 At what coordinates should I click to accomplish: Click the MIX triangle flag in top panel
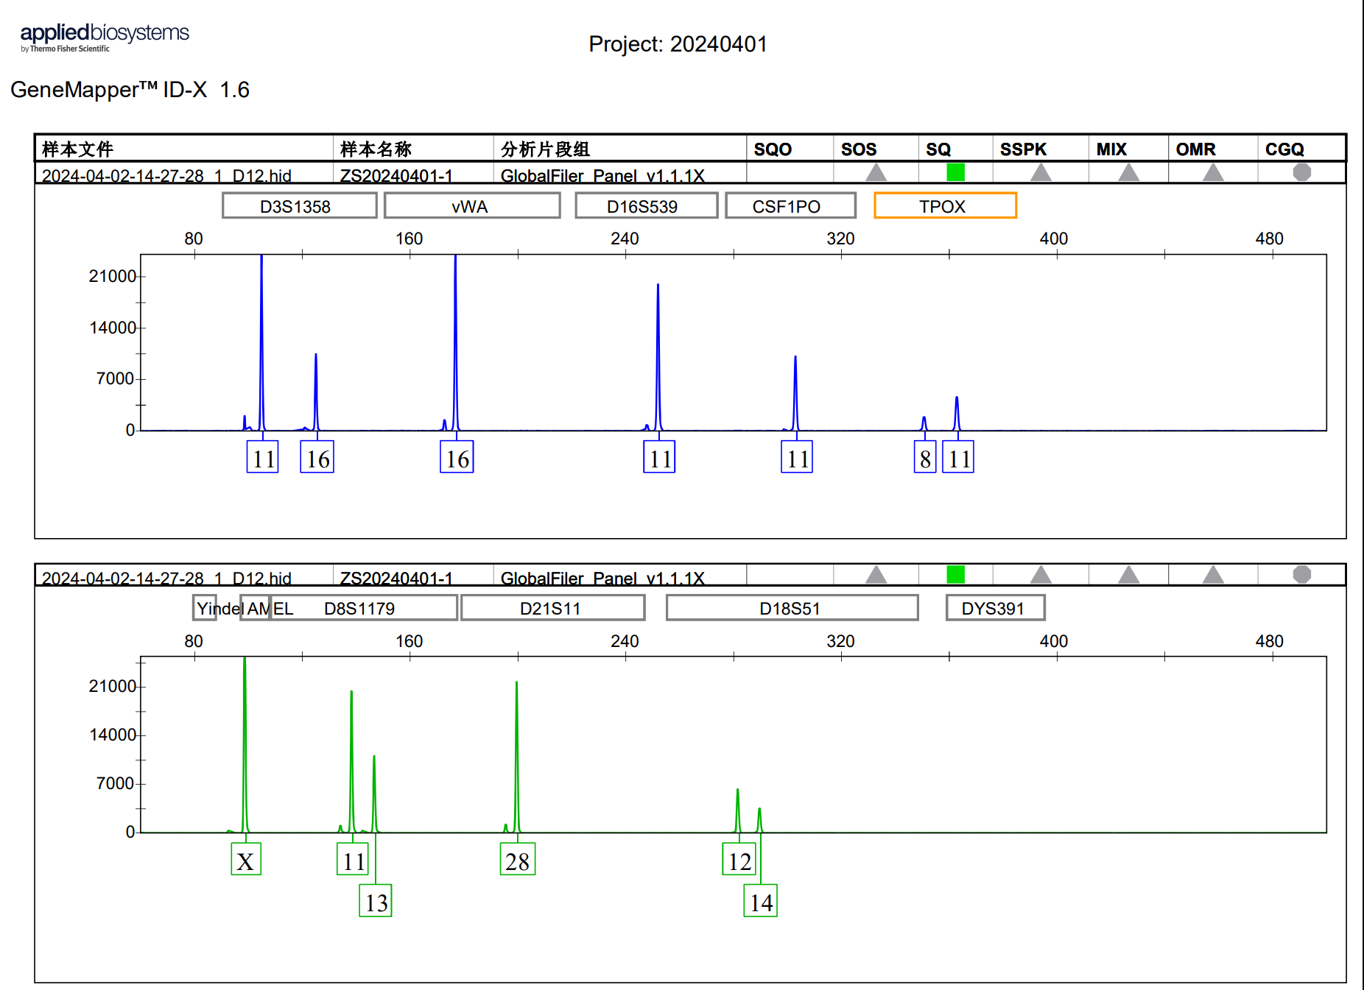[1128, 173]
